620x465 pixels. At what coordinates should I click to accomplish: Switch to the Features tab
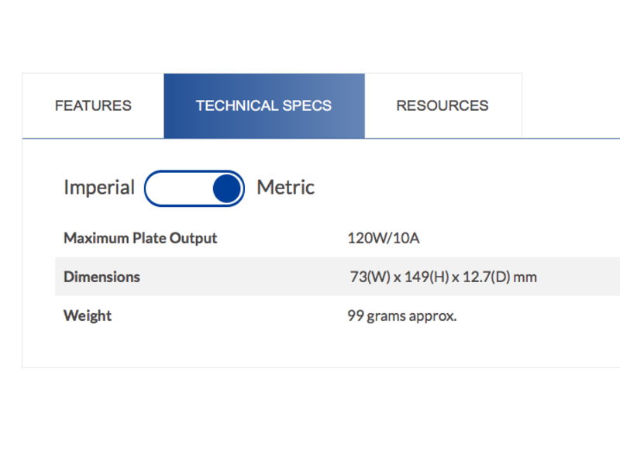93,105
